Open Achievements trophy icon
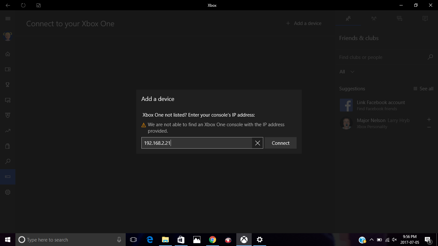 [x=8, y=85]
